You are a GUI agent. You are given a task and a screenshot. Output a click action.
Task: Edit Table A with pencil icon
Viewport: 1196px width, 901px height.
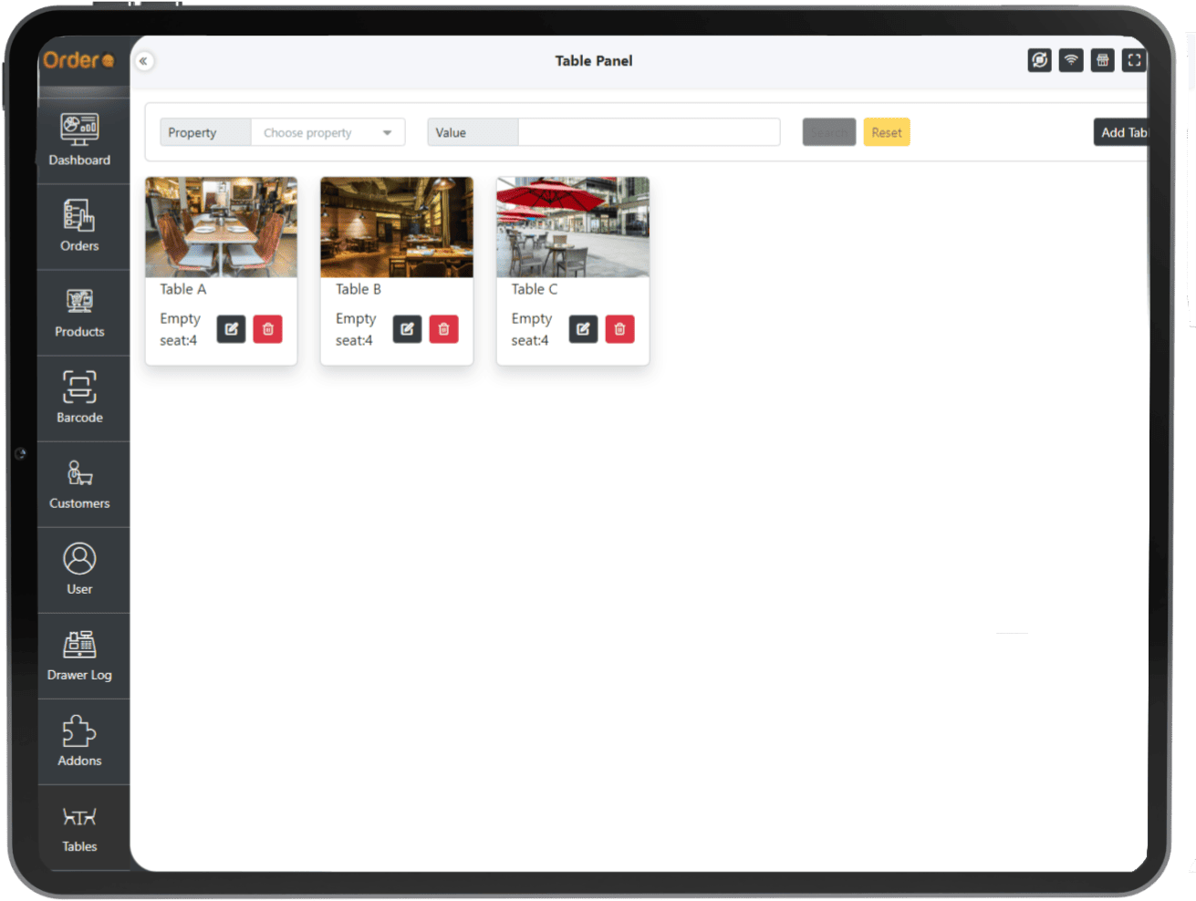pyautogui.click(x=232, y=329)
